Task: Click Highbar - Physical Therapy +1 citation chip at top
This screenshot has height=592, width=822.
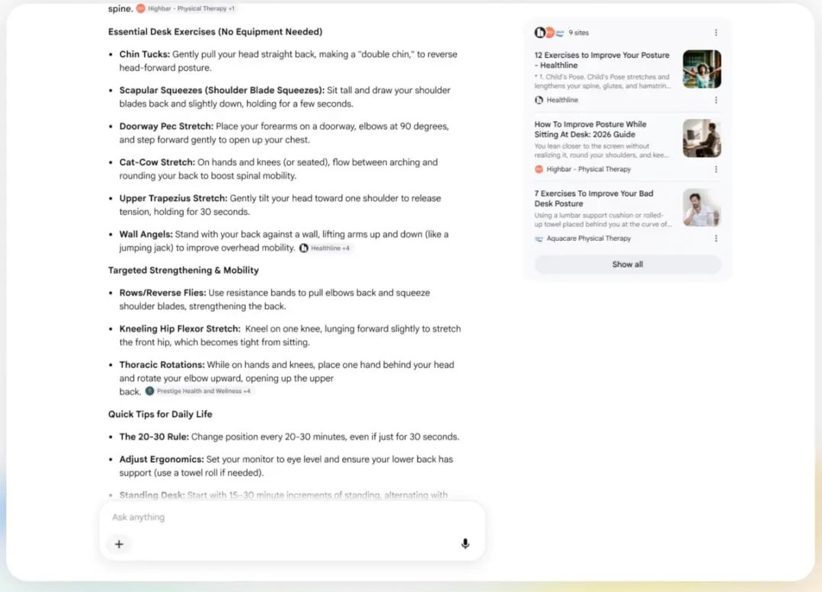Action: point(186,8)
